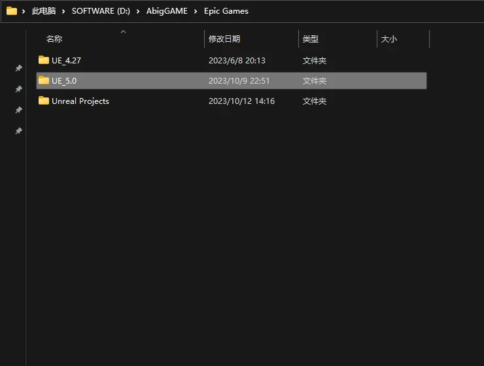Click the 文件夹 type cell of UE_4.27
The height and width of the screenshot is (366, 484).
coord(315,60)
